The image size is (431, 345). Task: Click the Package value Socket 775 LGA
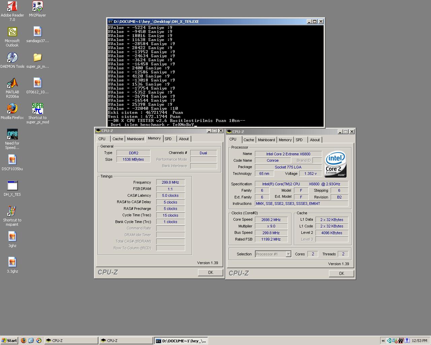pyautogui.click(x=288, y=167)
